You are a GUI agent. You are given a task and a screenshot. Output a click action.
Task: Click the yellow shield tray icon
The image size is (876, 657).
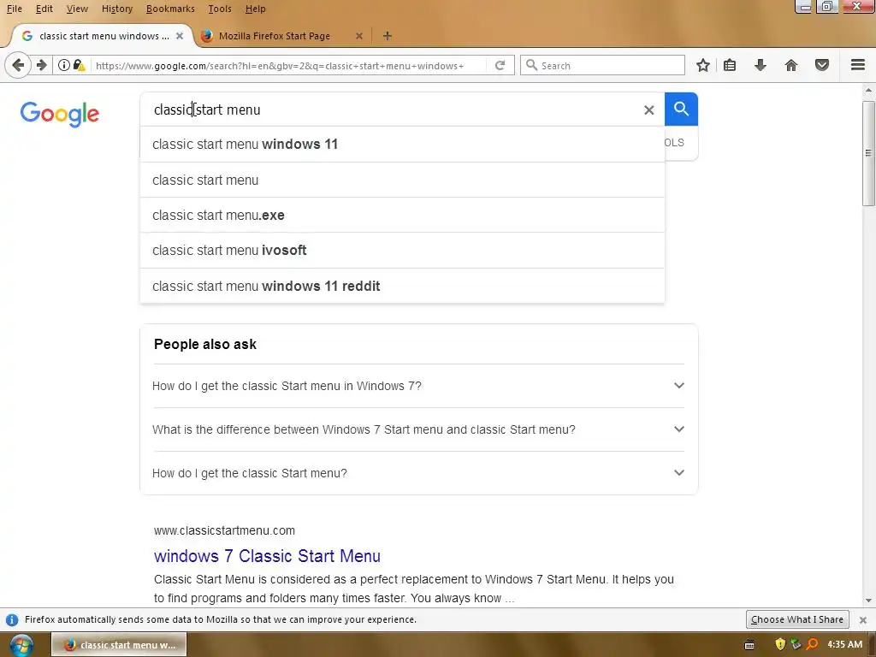pos(780,645)
